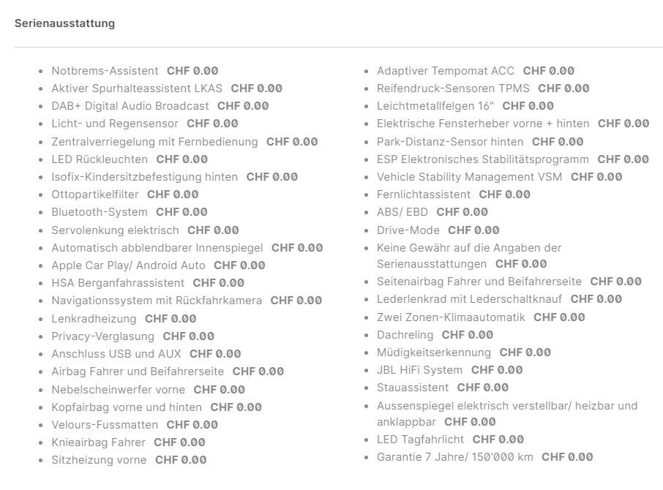Click the Serienausstattung heading

click(x=64, y=23)
